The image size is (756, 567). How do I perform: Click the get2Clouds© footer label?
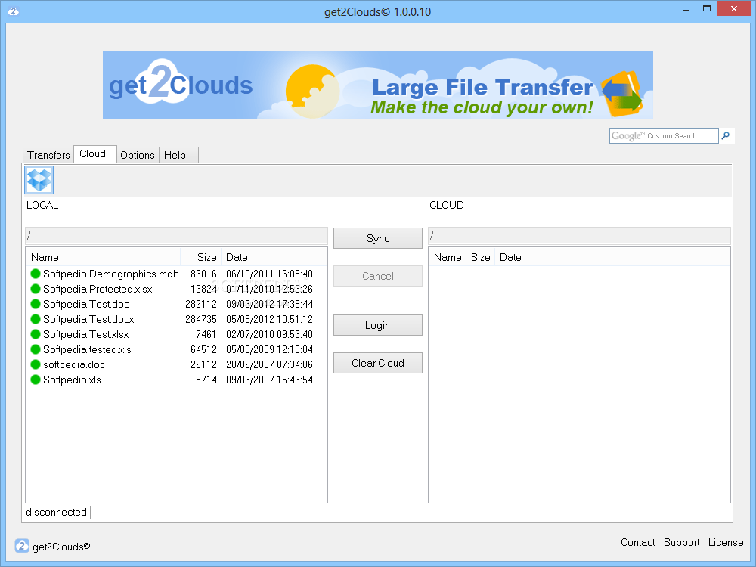[61, 547]
